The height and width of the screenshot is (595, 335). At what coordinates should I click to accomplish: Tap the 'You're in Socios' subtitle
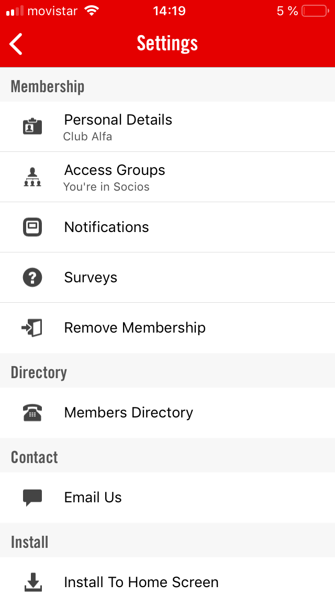106,187
